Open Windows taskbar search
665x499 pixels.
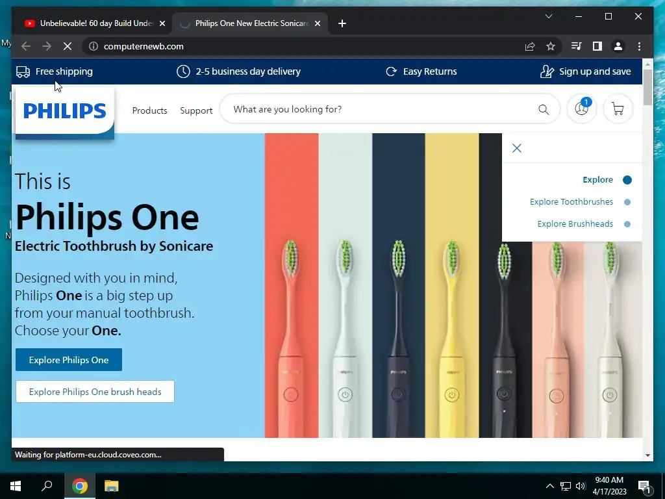(47, 485)
